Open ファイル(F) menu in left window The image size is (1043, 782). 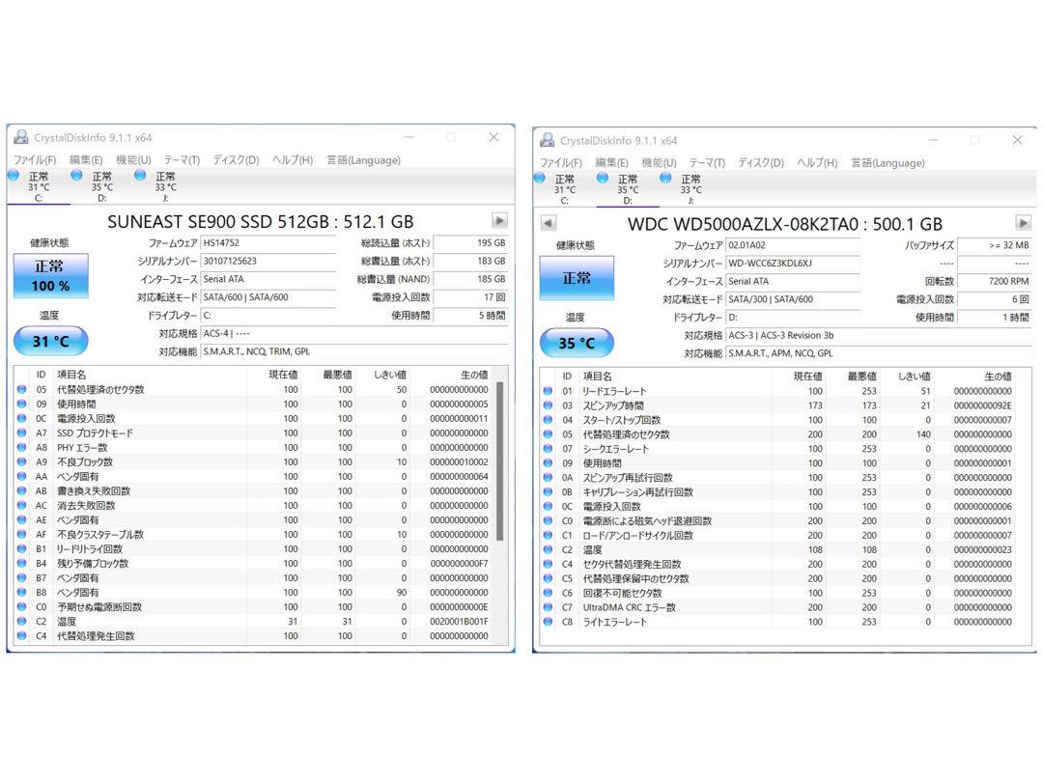coord(36,160)
